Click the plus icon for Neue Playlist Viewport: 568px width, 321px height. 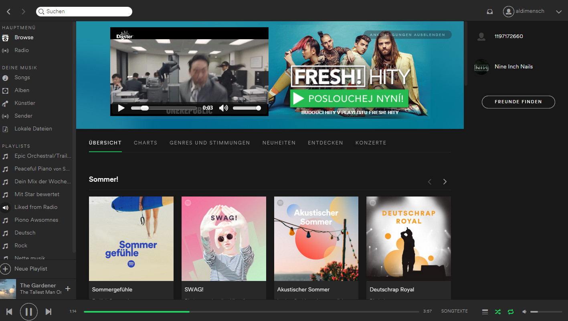click(x=5, y=269)
